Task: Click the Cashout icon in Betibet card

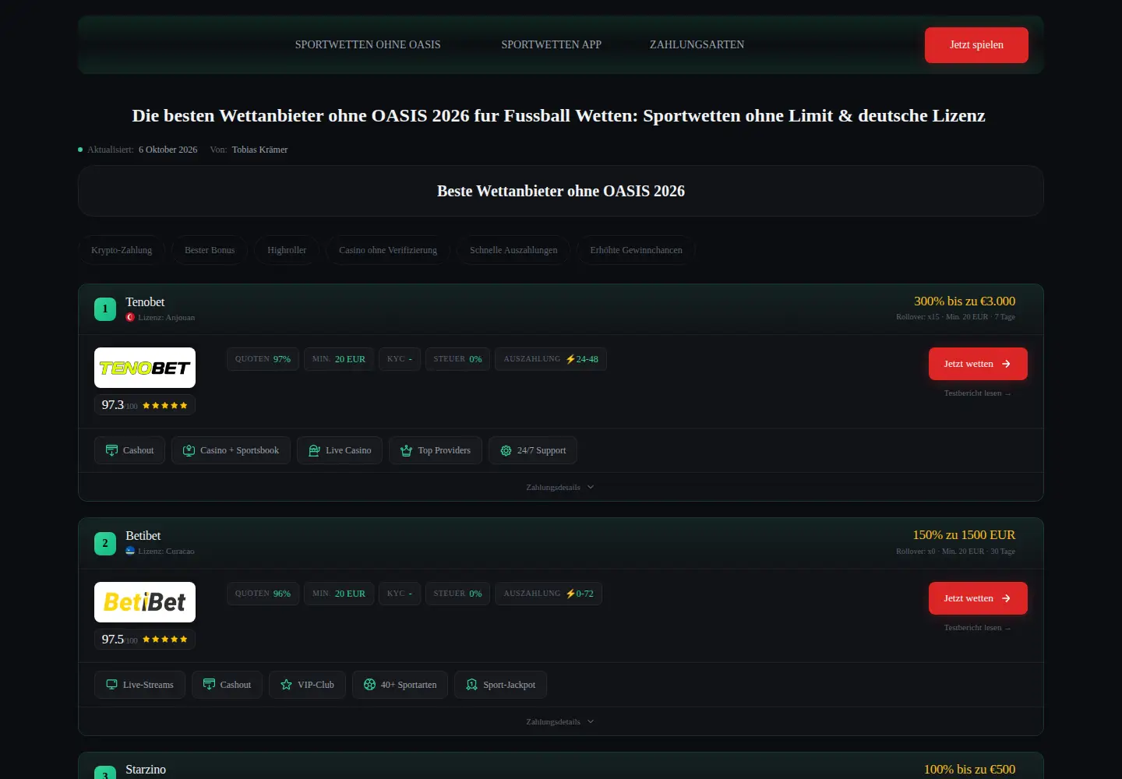Action: (209, 685)
